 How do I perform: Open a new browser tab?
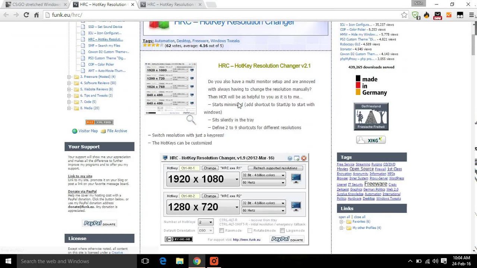tap(211, 4)
